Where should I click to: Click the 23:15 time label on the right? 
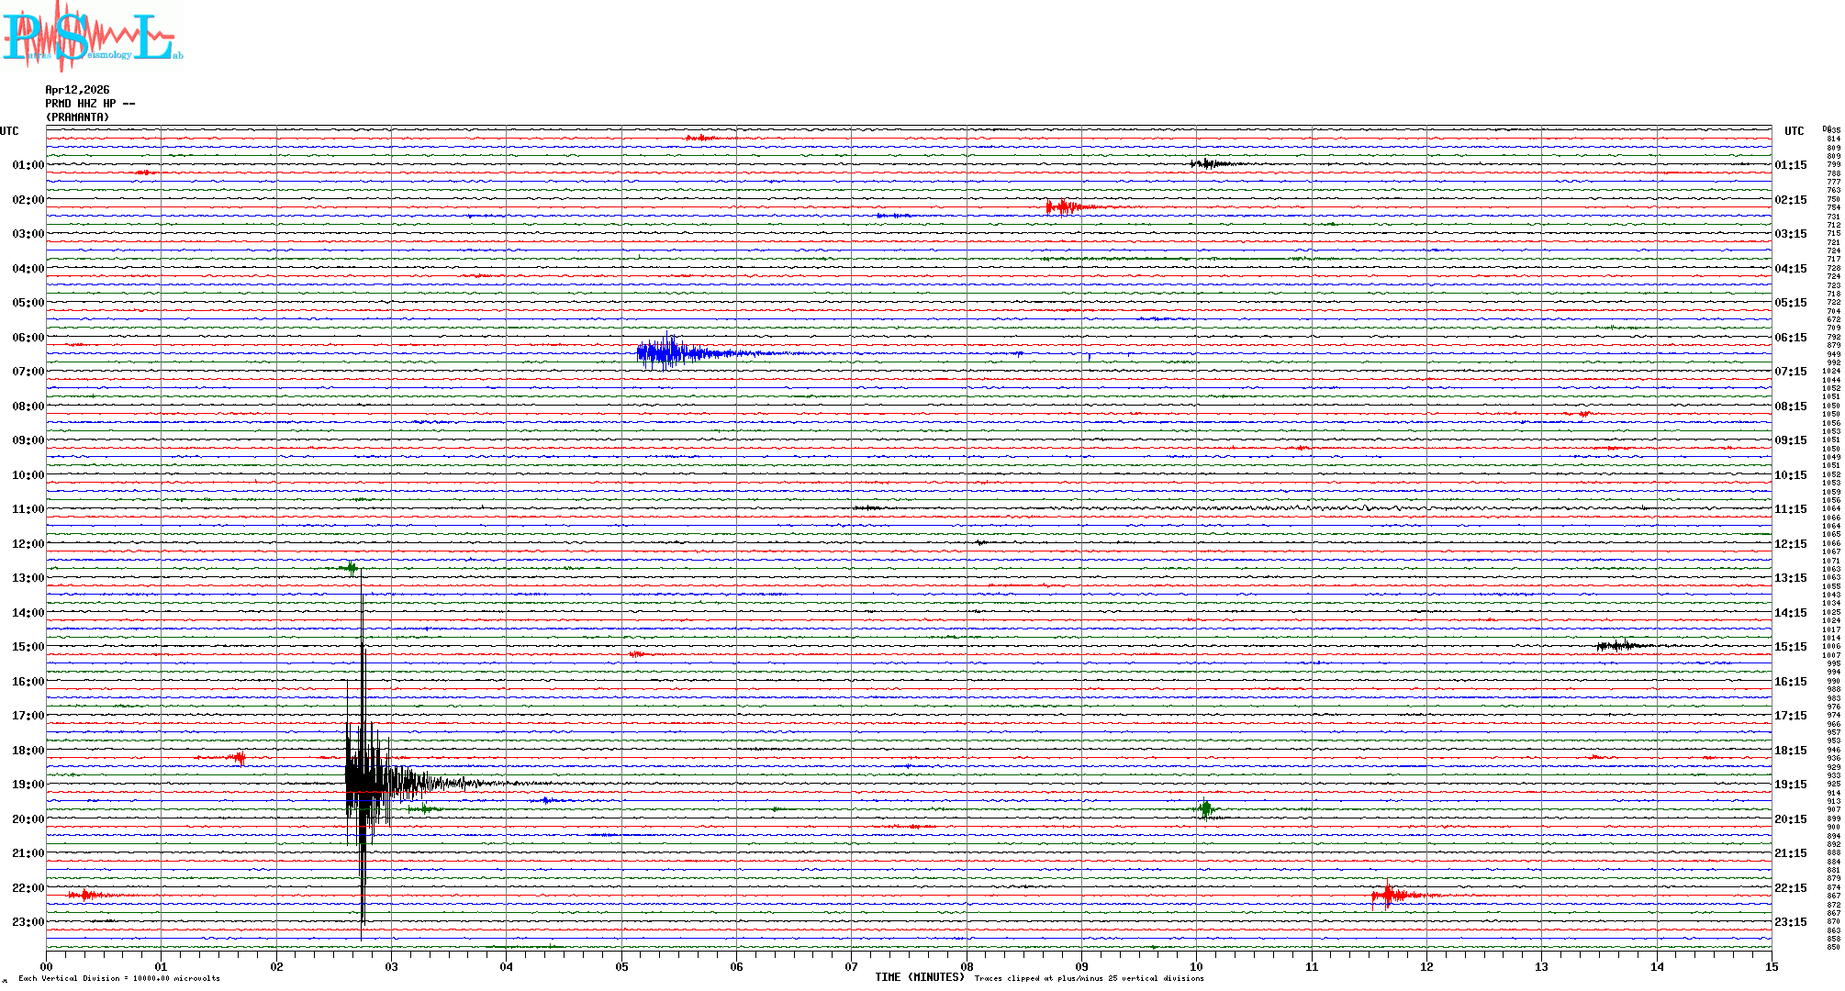[1790, 922]
